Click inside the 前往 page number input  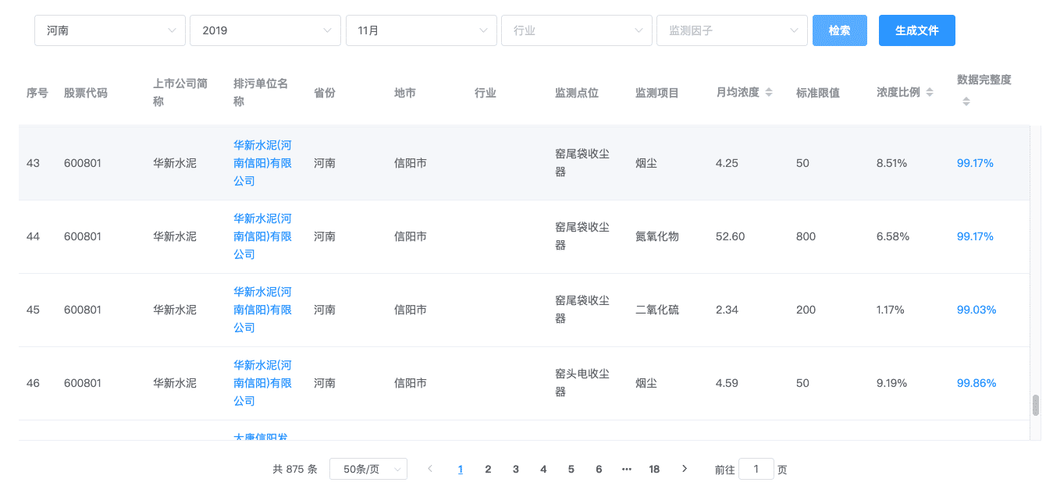click(x=756, y=469)
